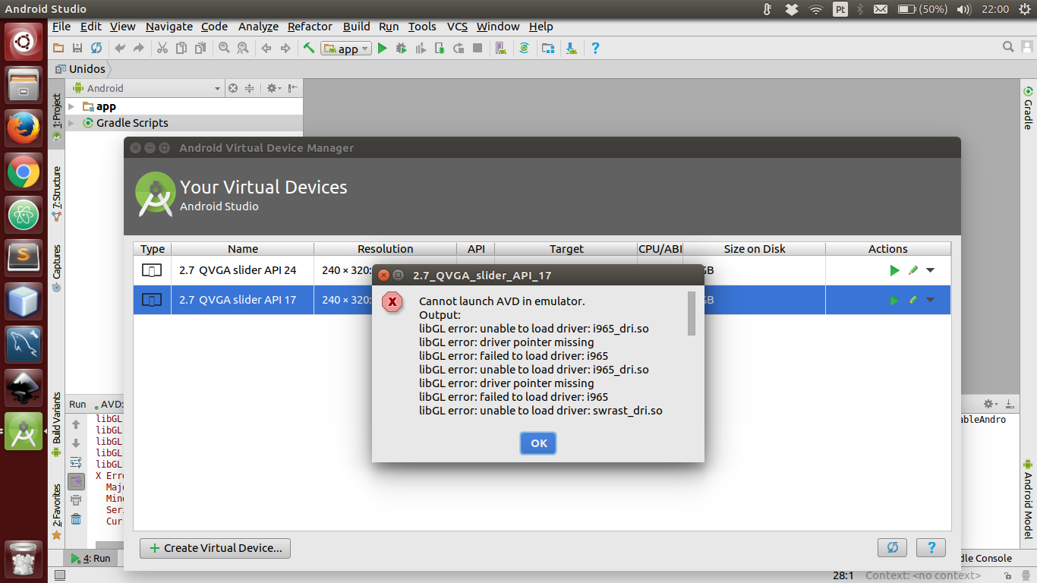Open the File menu
Viewport: 1037px width, 583px height.
pos(61,26)
